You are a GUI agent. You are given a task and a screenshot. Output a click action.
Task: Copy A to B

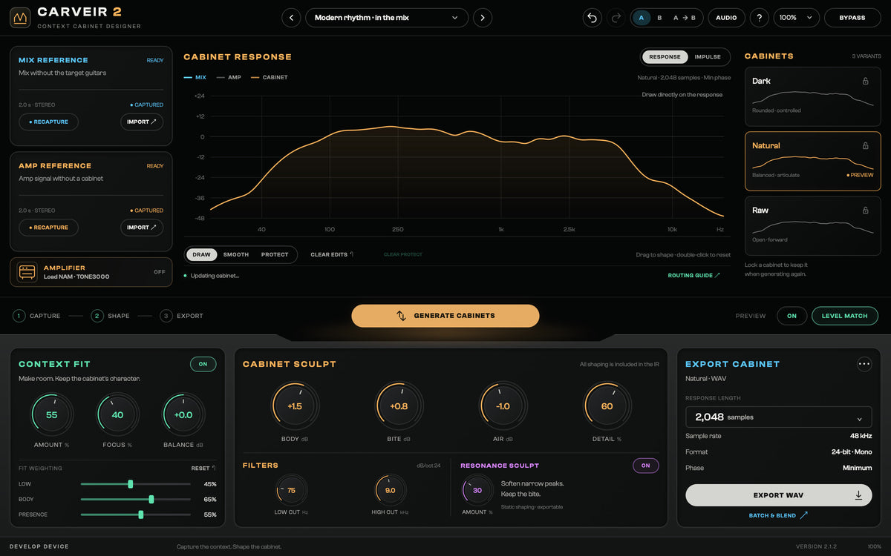(x=685, y=18)
